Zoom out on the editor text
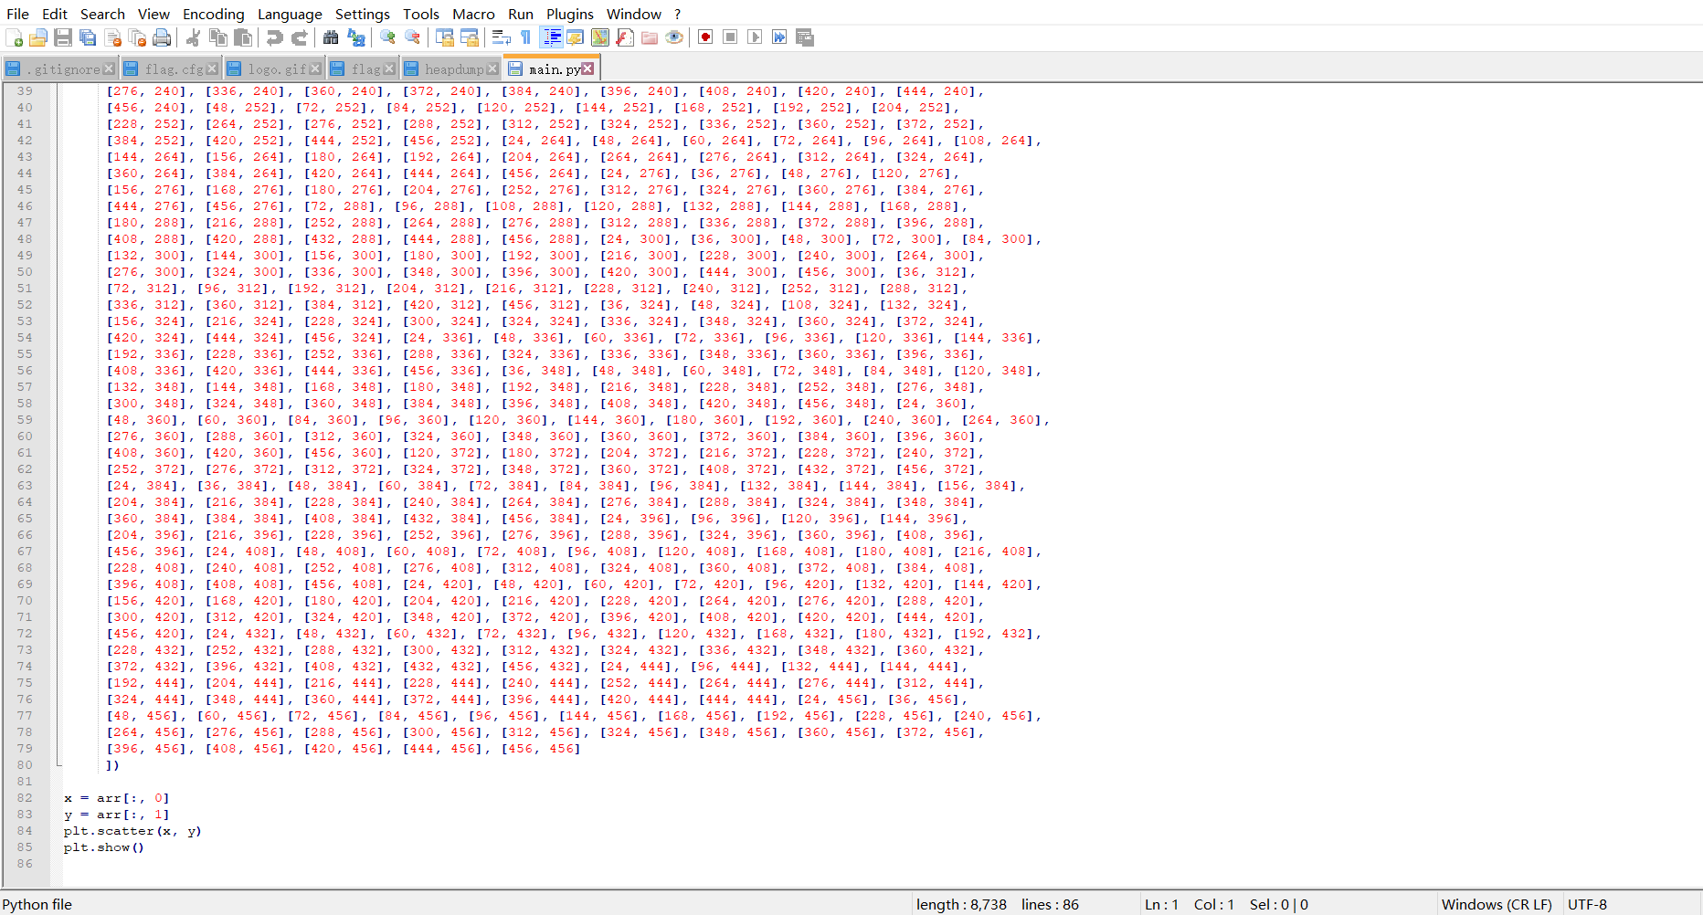1703x915 pixels. (x=413, y=37)
